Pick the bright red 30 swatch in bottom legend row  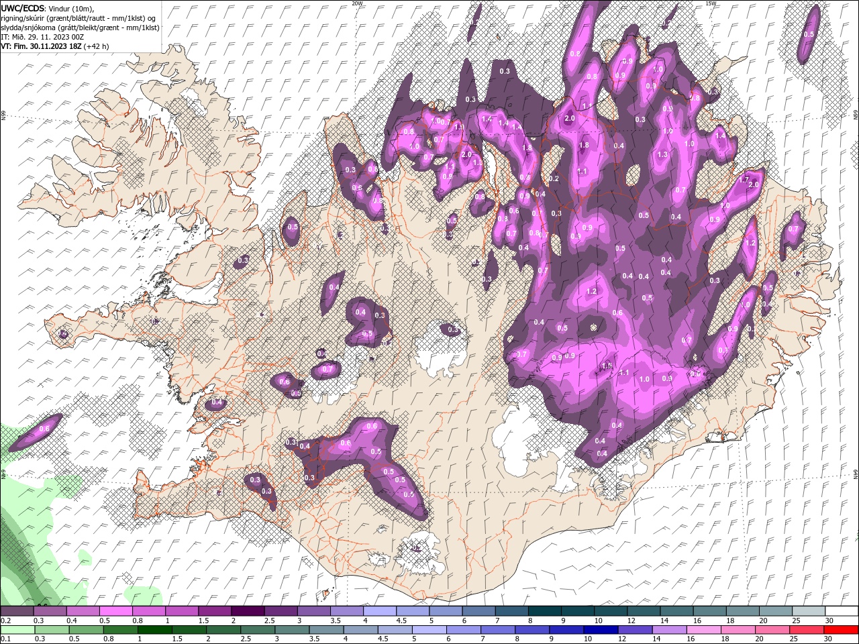point(841,630)
